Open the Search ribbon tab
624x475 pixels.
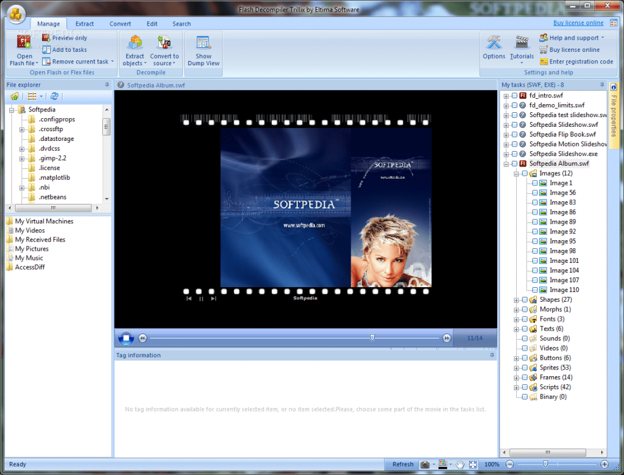point(182,24)
